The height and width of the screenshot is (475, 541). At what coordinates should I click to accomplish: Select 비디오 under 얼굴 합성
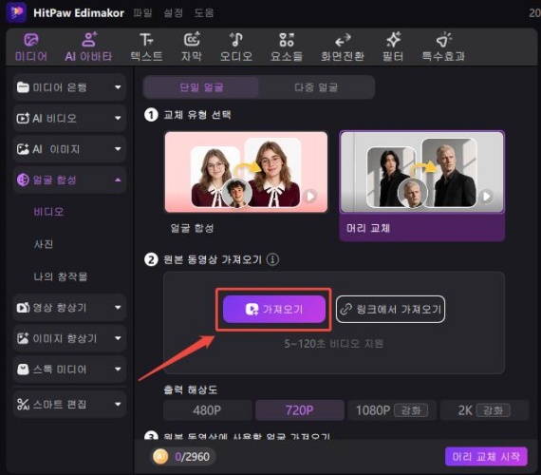pos(48,212)
